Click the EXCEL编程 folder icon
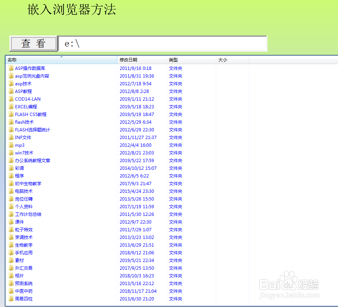Image resolution: width=338 pixels, height=307 pixels. point(11,106)
